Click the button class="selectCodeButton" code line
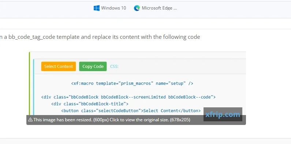 pos(131,111)
